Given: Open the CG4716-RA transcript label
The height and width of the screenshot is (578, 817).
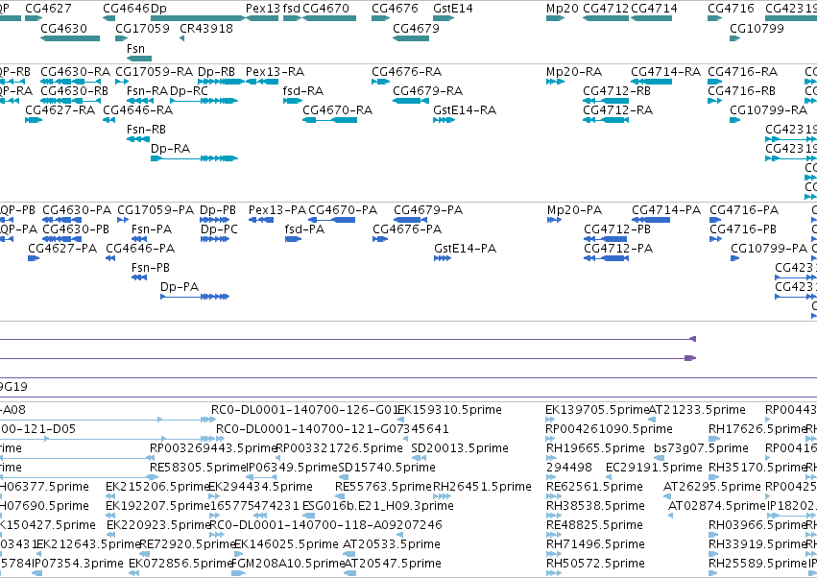Looking at the screenshot, I should [742, 71].
